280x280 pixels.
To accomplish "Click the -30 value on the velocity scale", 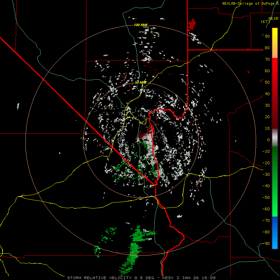I will pyautogui.click(x=266, y=175).
